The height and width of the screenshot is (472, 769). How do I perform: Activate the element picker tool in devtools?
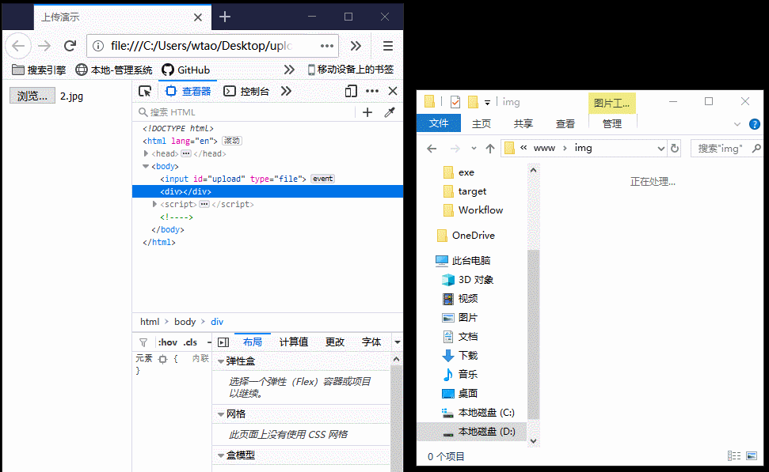(145, 91)
